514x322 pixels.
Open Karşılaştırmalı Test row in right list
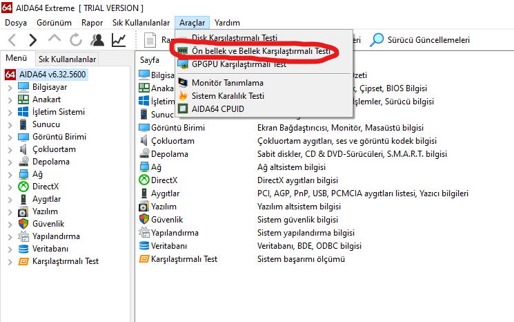[184, 259]
